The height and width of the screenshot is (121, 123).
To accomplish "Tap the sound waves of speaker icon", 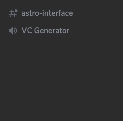I will pyautogui.click(x=15, y=31).
